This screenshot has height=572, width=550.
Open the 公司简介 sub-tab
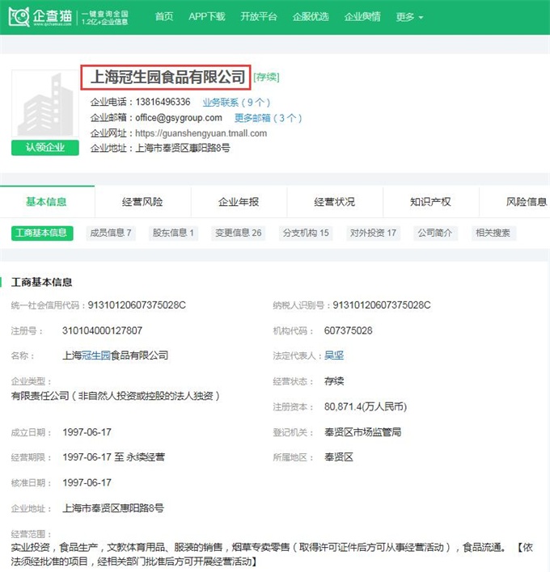coord(435,233)
